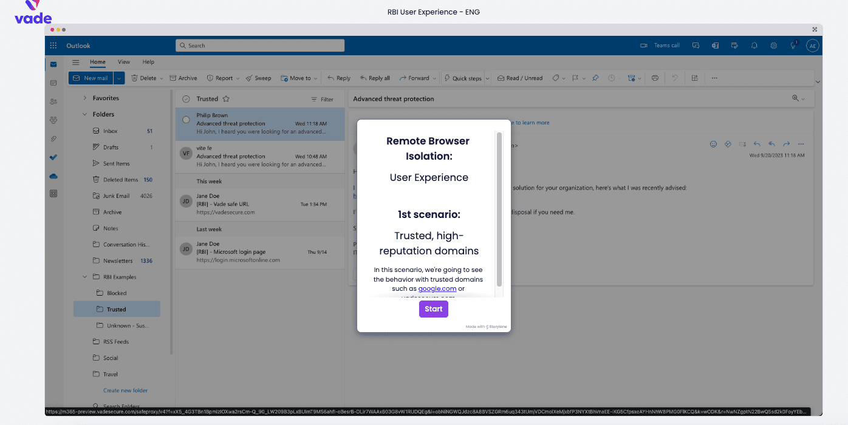This screenshot has height=425, width=848.
Task: Open the Outlook add-in icon in header
Action: (716, 46)
